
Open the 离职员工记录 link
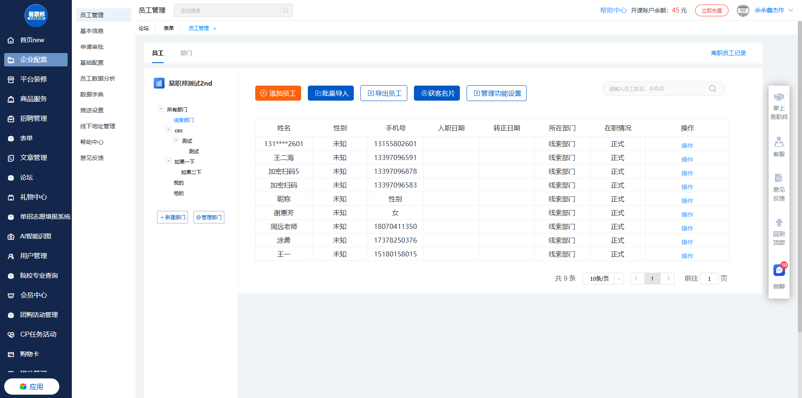[x=728, y=53]
